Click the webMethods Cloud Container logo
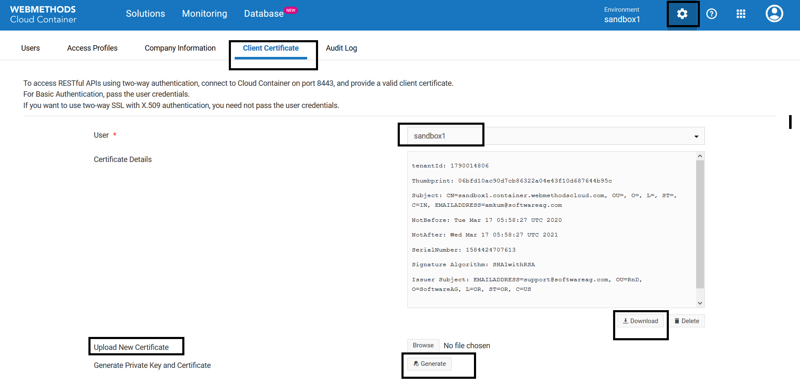The image size is (800, 388). pos(43,14)
